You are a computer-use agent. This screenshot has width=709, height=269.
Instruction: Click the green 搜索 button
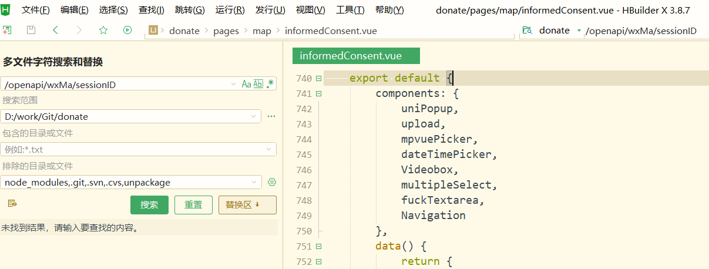[x=149, y=205]
